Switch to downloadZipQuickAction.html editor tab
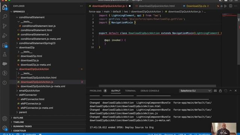Screen dimensions: 240x135 (x=157, y=6)
